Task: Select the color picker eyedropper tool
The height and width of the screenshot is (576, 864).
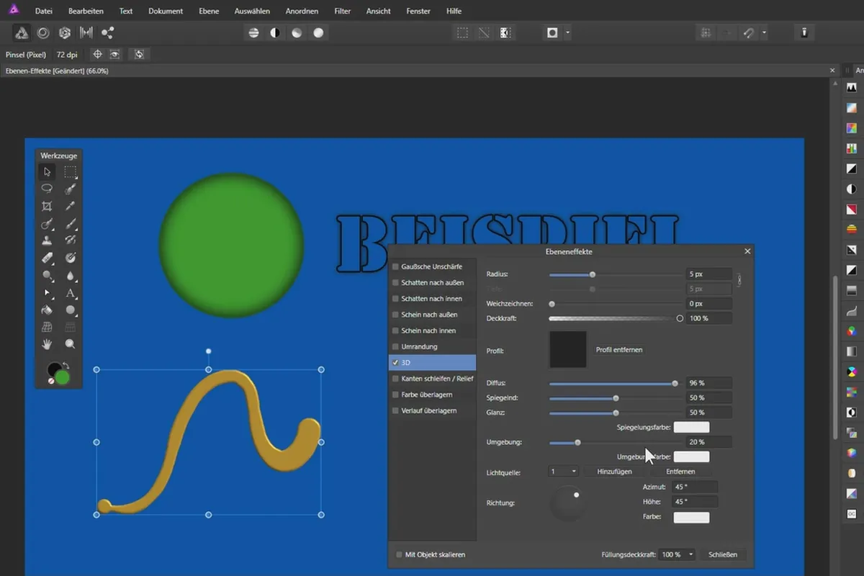Action: coord(71,206)
